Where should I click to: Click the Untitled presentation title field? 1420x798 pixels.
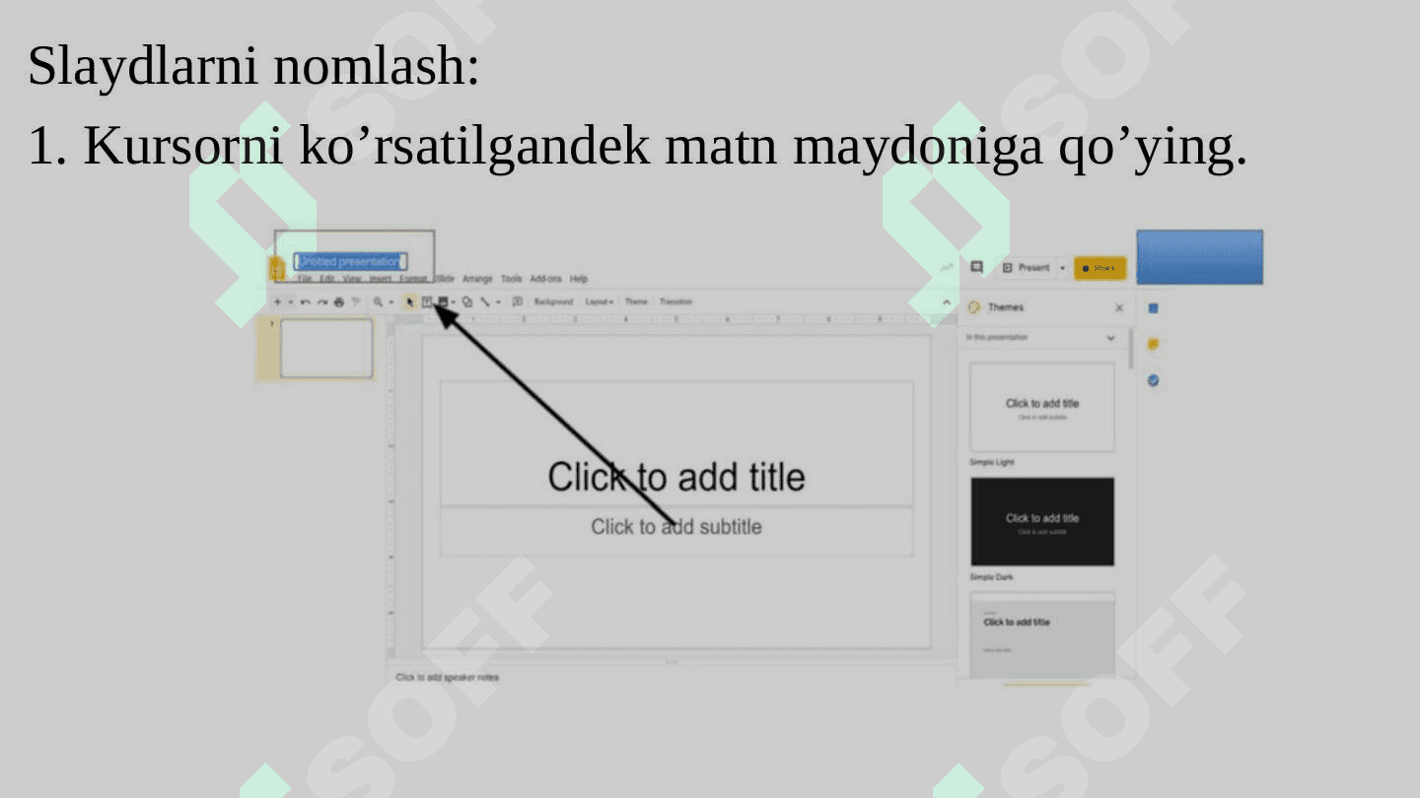[350, 261]
